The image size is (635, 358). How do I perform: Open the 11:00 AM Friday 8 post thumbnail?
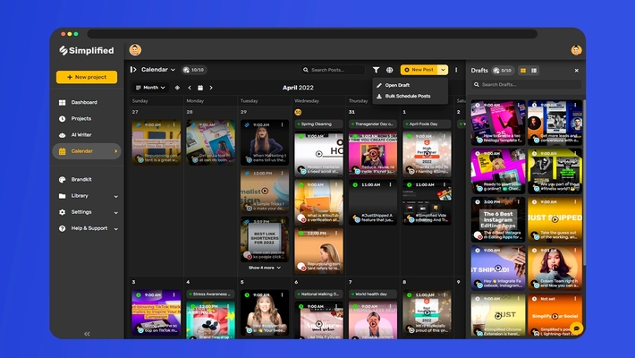427,312
